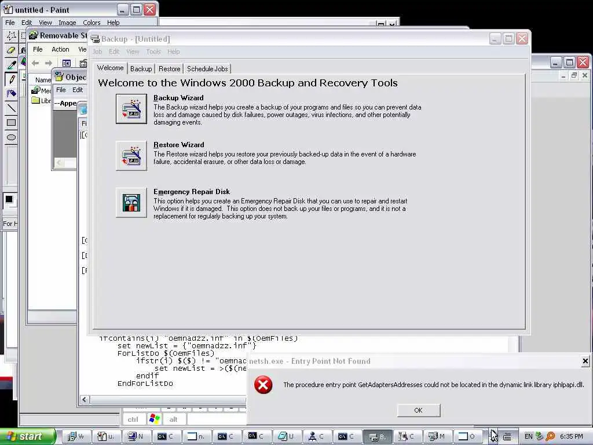Open File menu in Paint
The image size is (593, 445).
[x=10, y=23]
